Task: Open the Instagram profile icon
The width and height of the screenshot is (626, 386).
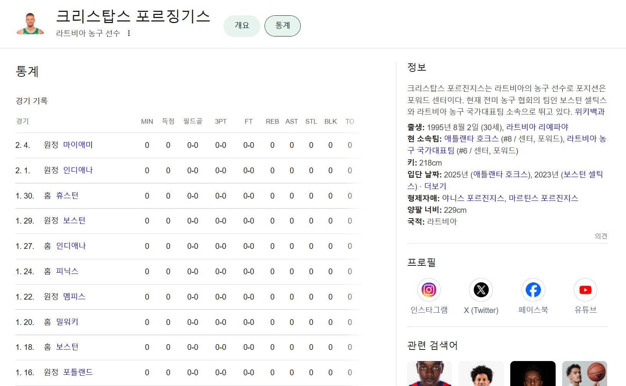Action: point(429,290)
